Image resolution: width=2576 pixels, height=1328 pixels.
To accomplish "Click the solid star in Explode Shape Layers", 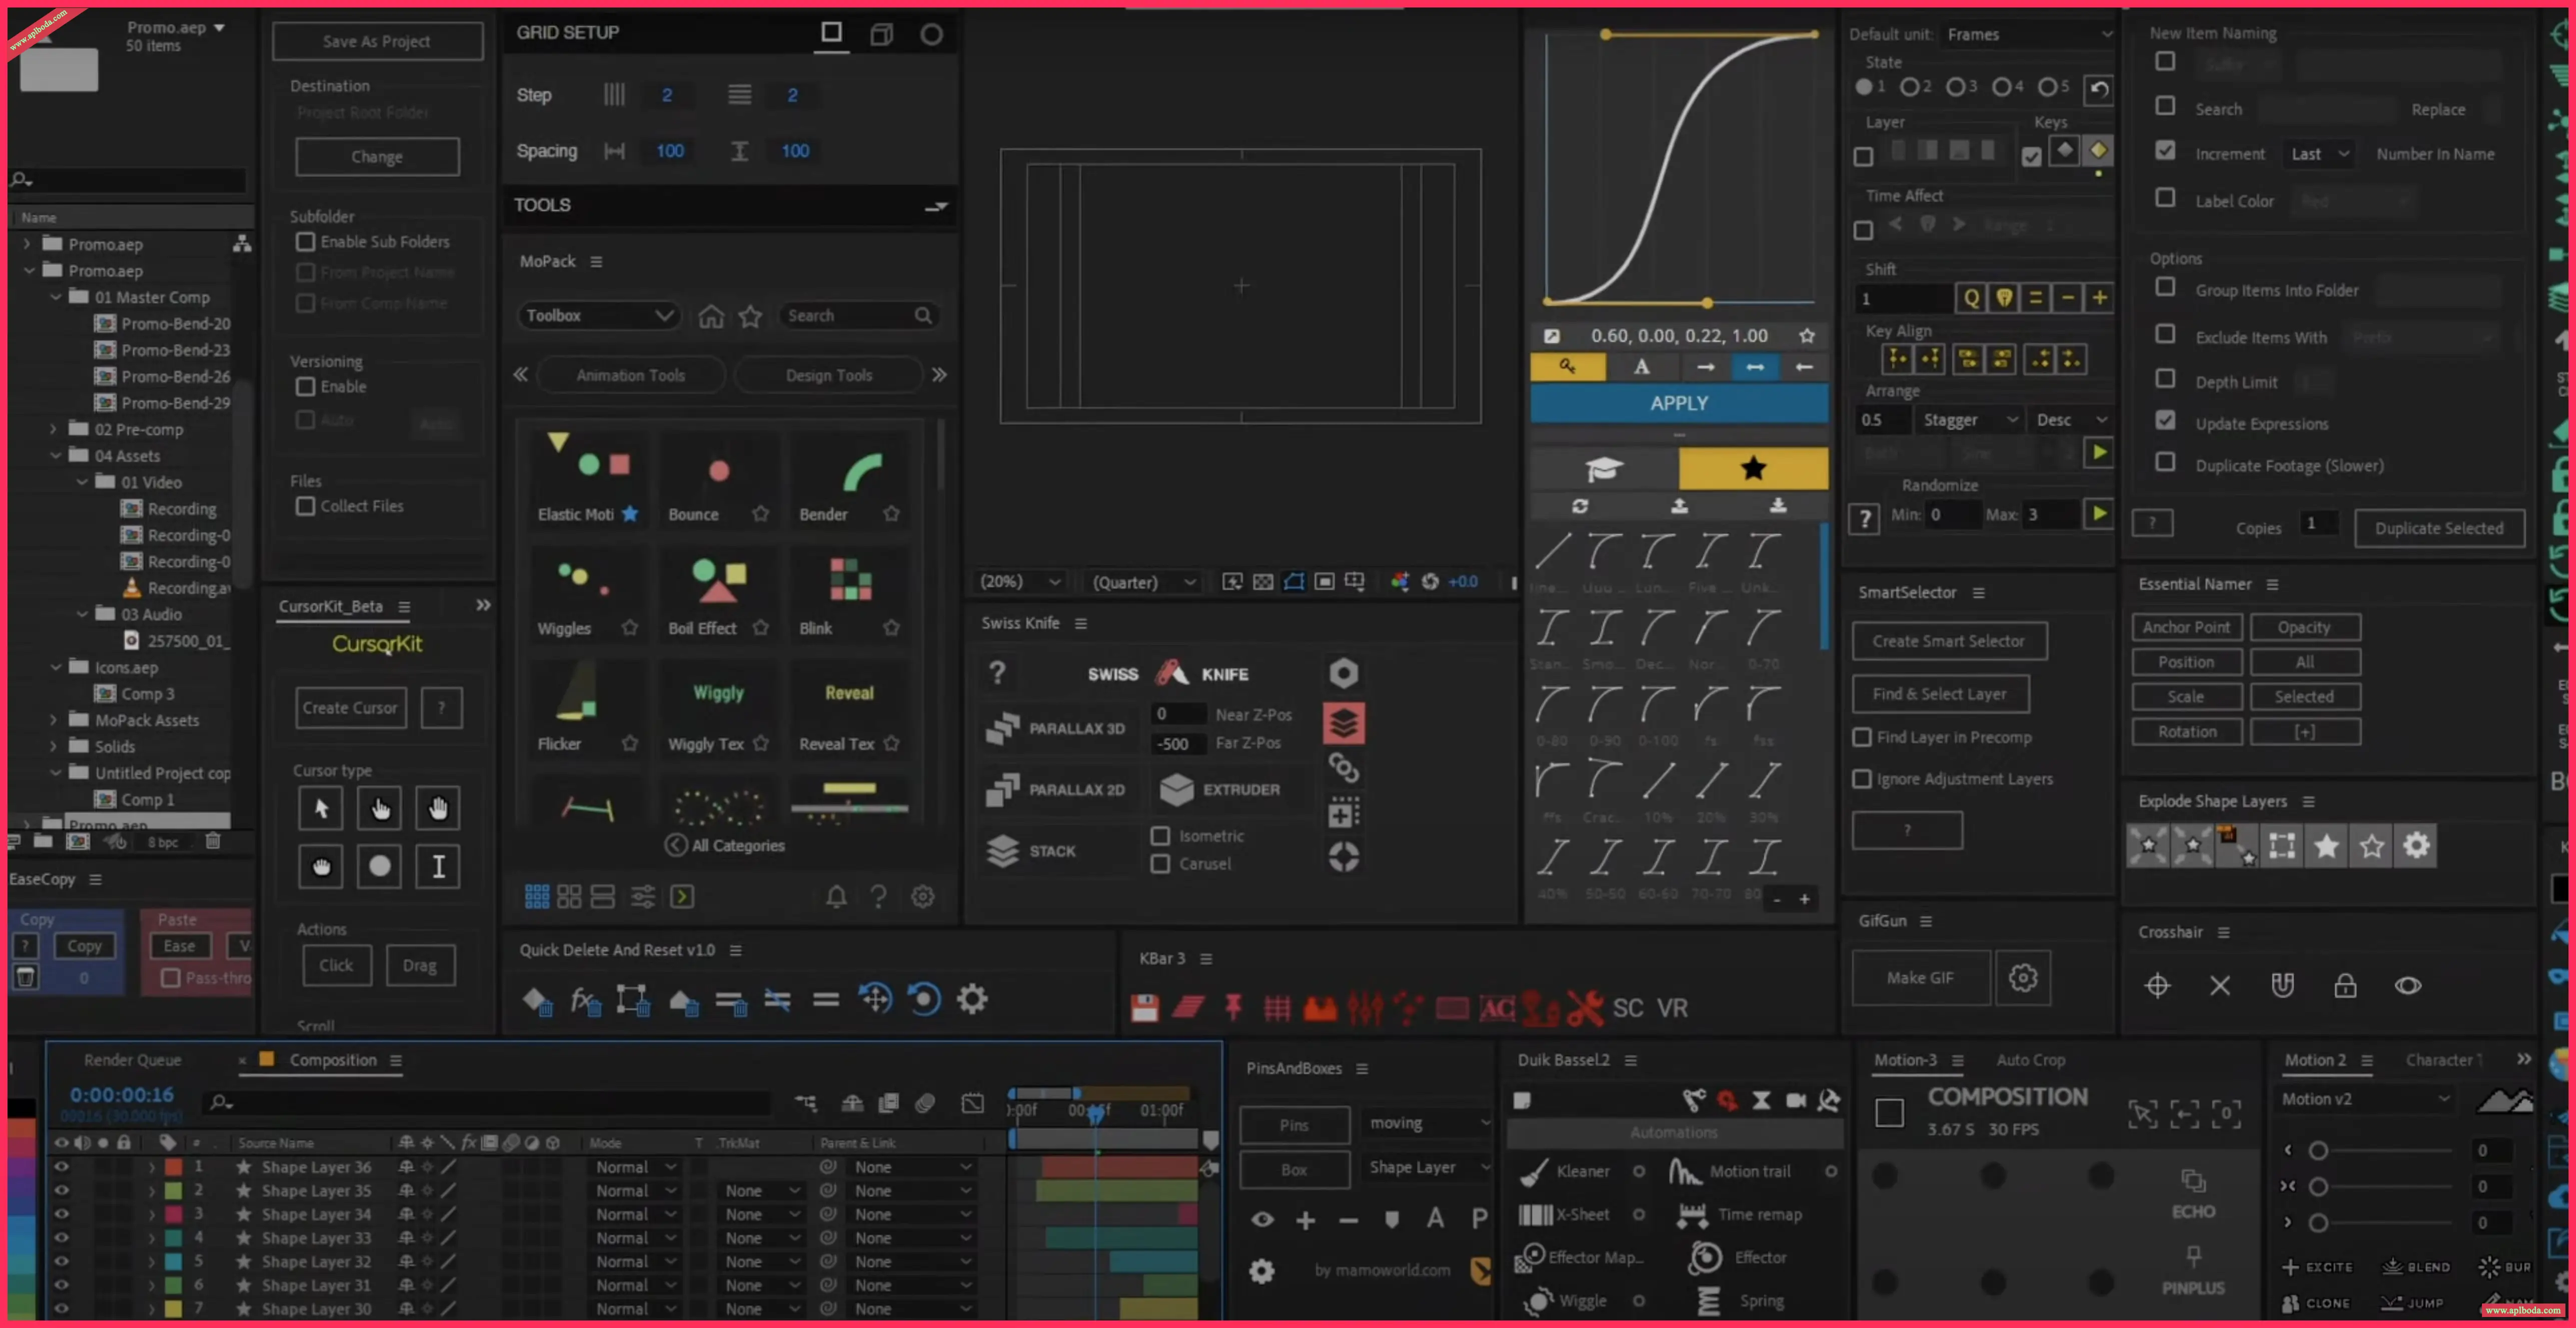I will 2327,846.
